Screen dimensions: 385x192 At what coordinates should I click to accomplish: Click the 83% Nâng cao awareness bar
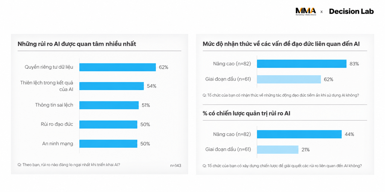(302, 64)
